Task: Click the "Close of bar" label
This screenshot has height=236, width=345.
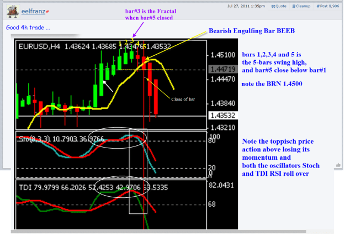Action: (183, 99)
